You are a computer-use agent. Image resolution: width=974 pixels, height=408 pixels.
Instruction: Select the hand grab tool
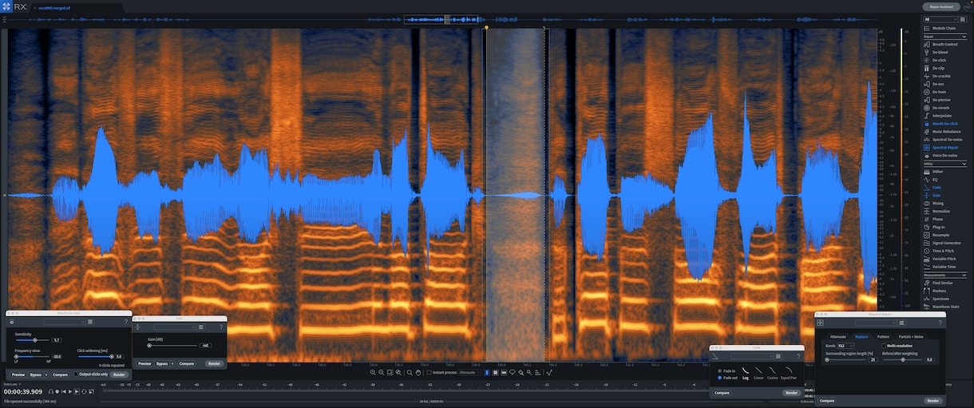point(420,373)
